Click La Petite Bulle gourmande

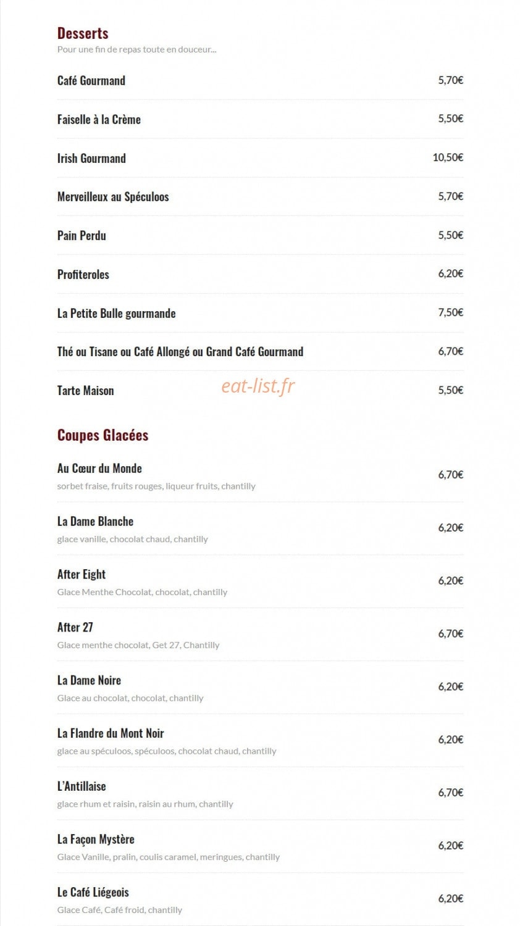[117, 313]
